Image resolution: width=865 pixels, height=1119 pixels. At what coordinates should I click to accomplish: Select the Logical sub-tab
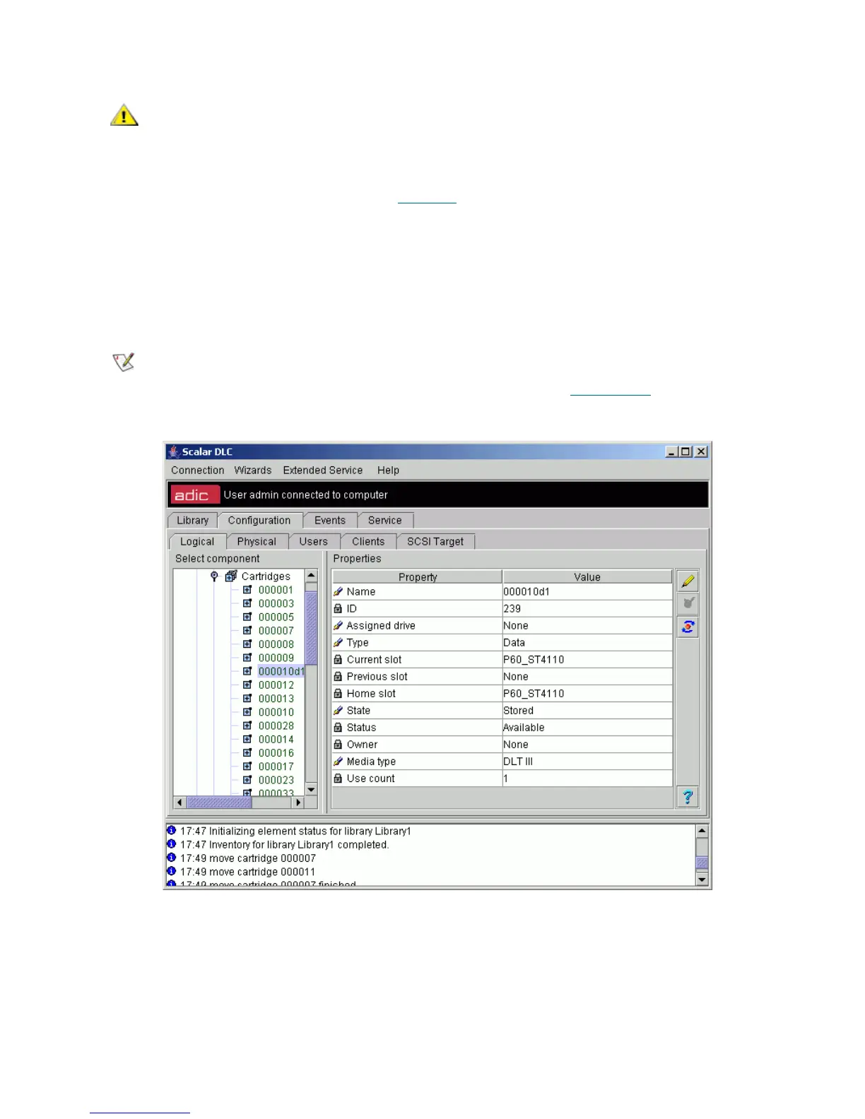point(197,542)
